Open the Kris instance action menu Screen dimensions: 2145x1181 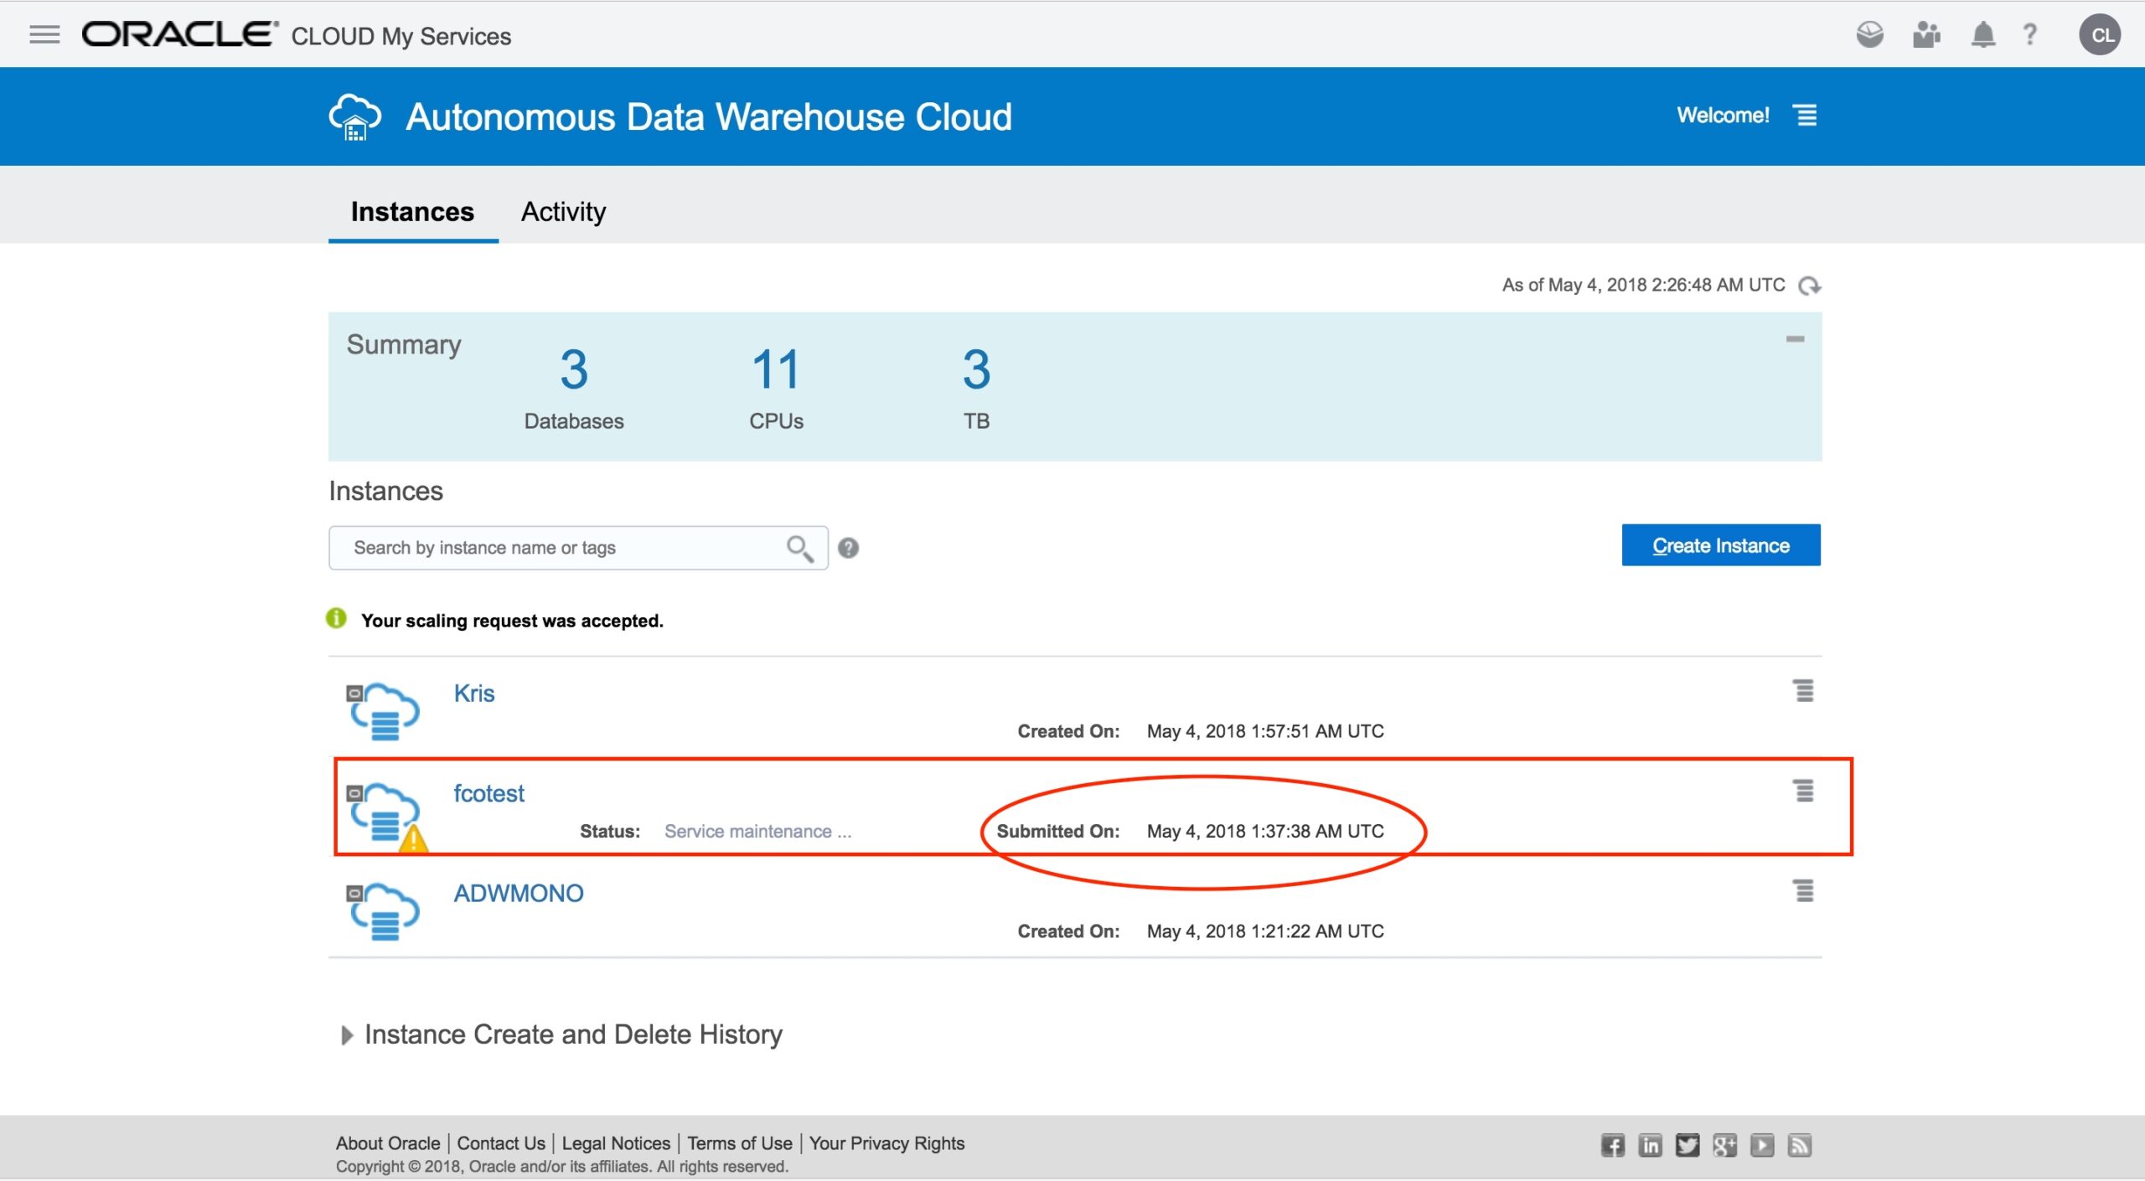(1804, 691)
